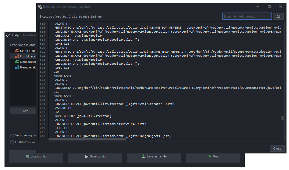This screenshot has width=289, height=170.
Task: Toggle selection of the Fix obfuscation entry
Action: tap(25, 56)
